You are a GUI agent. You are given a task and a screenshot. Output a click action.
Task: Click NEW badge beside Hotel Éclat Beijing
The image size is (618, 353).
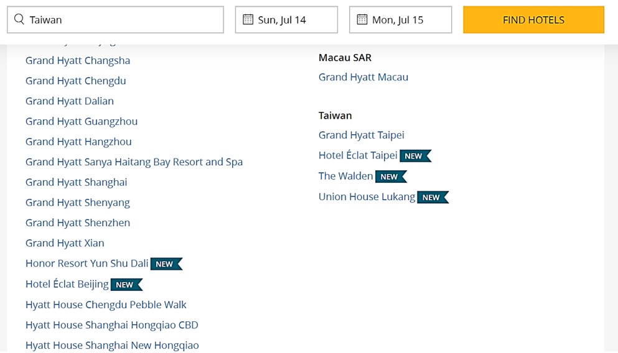point(126,285)
